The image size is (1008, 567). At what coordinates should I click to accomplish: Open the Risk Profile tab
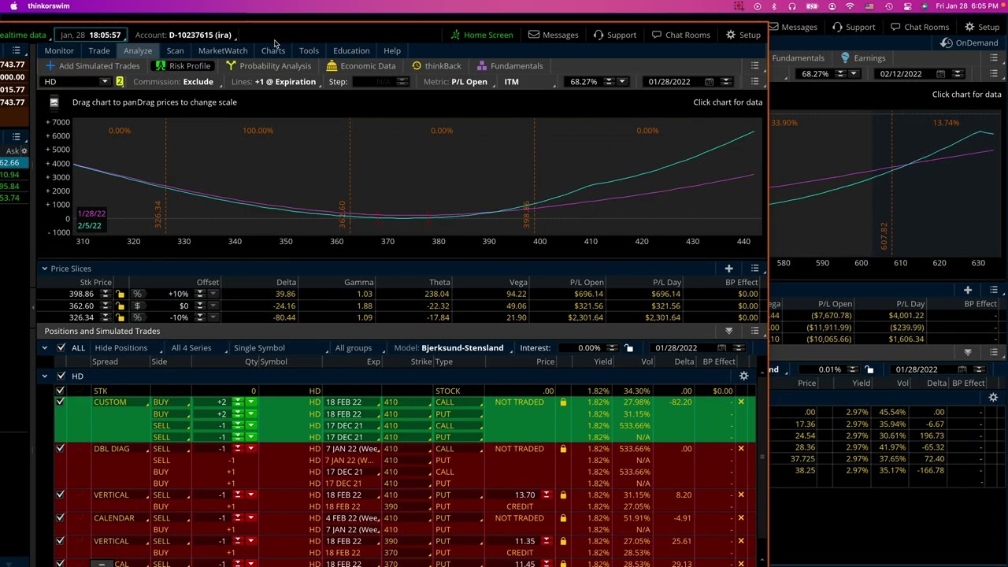tap(183, 66)
